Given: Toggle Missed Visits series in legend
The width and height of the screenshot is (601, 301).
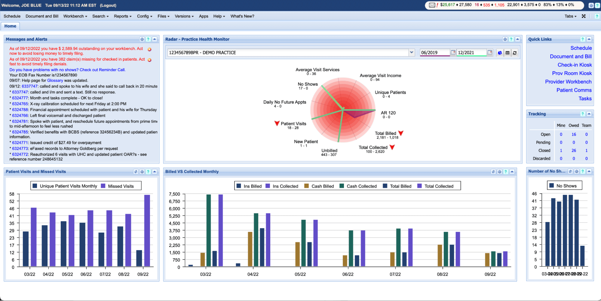Looking at the screenshot, I should 117,186.
